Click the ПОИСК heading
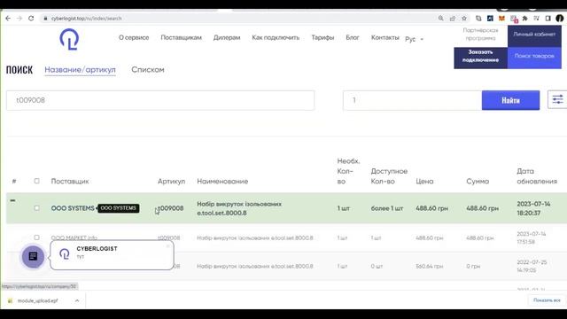The height and width of the screenshot is (319, 567). (x=19, y=69)
